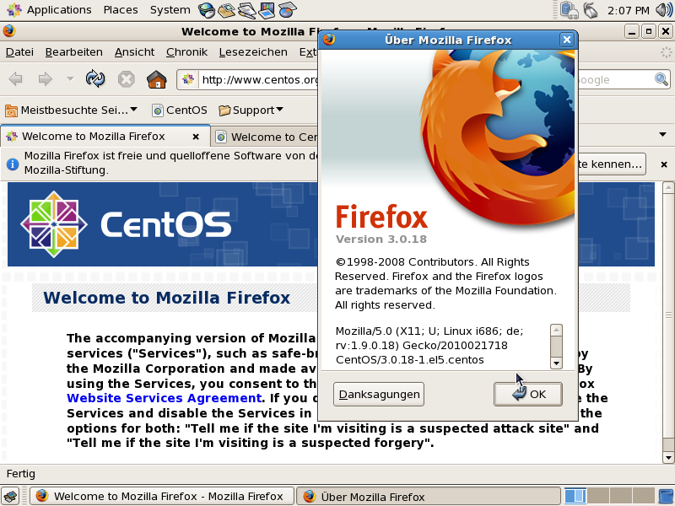Viewport: 675px width, 506px height.
Task: Launch the office writer from the top panel
Action: coord(246,10)
